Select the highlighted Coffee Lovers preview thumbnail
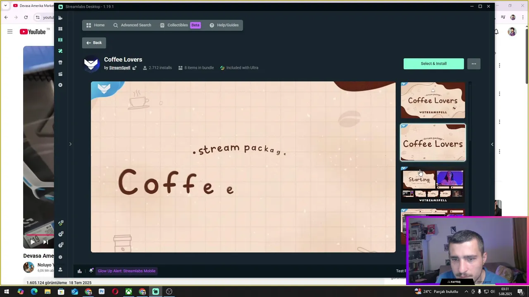The width and height of the screenshot is (529, 297). [x=433, y=142]
